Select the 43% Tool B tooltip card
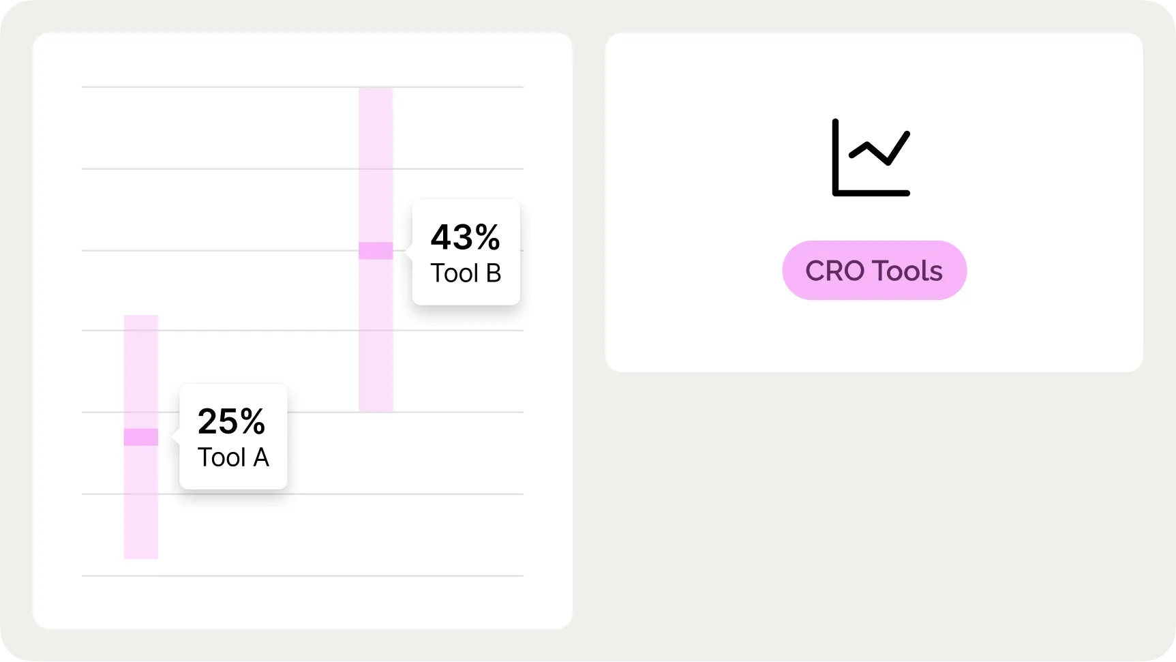1176x662 pixels. 466,252
